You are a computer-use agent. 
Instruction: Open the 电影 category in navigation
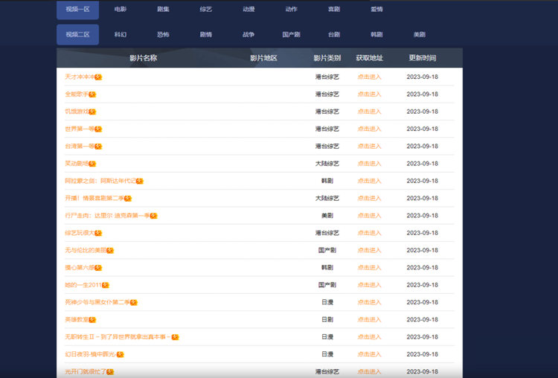[x=121, y=9]
